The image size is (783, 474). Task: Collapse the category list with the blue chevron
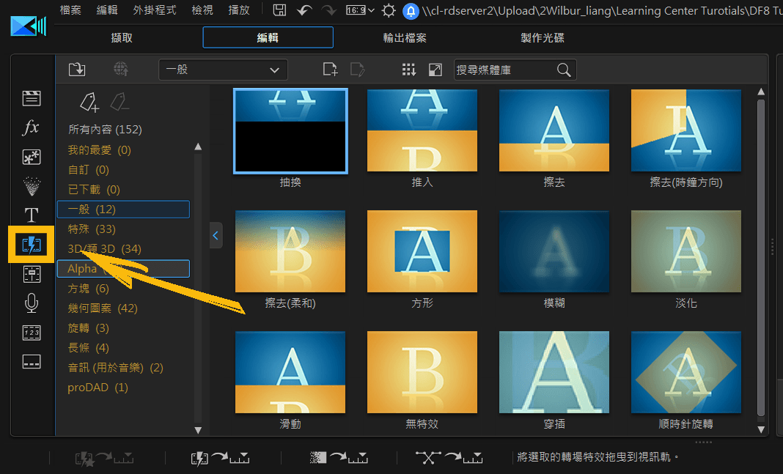[215, 235]
